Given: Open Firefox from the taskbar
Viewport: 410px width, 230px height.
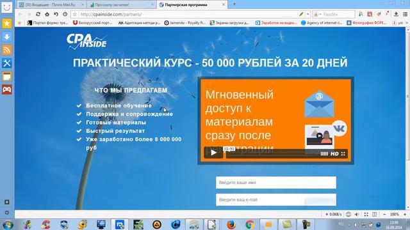Looking at the screenshot, I should click(x=231, y=225).
